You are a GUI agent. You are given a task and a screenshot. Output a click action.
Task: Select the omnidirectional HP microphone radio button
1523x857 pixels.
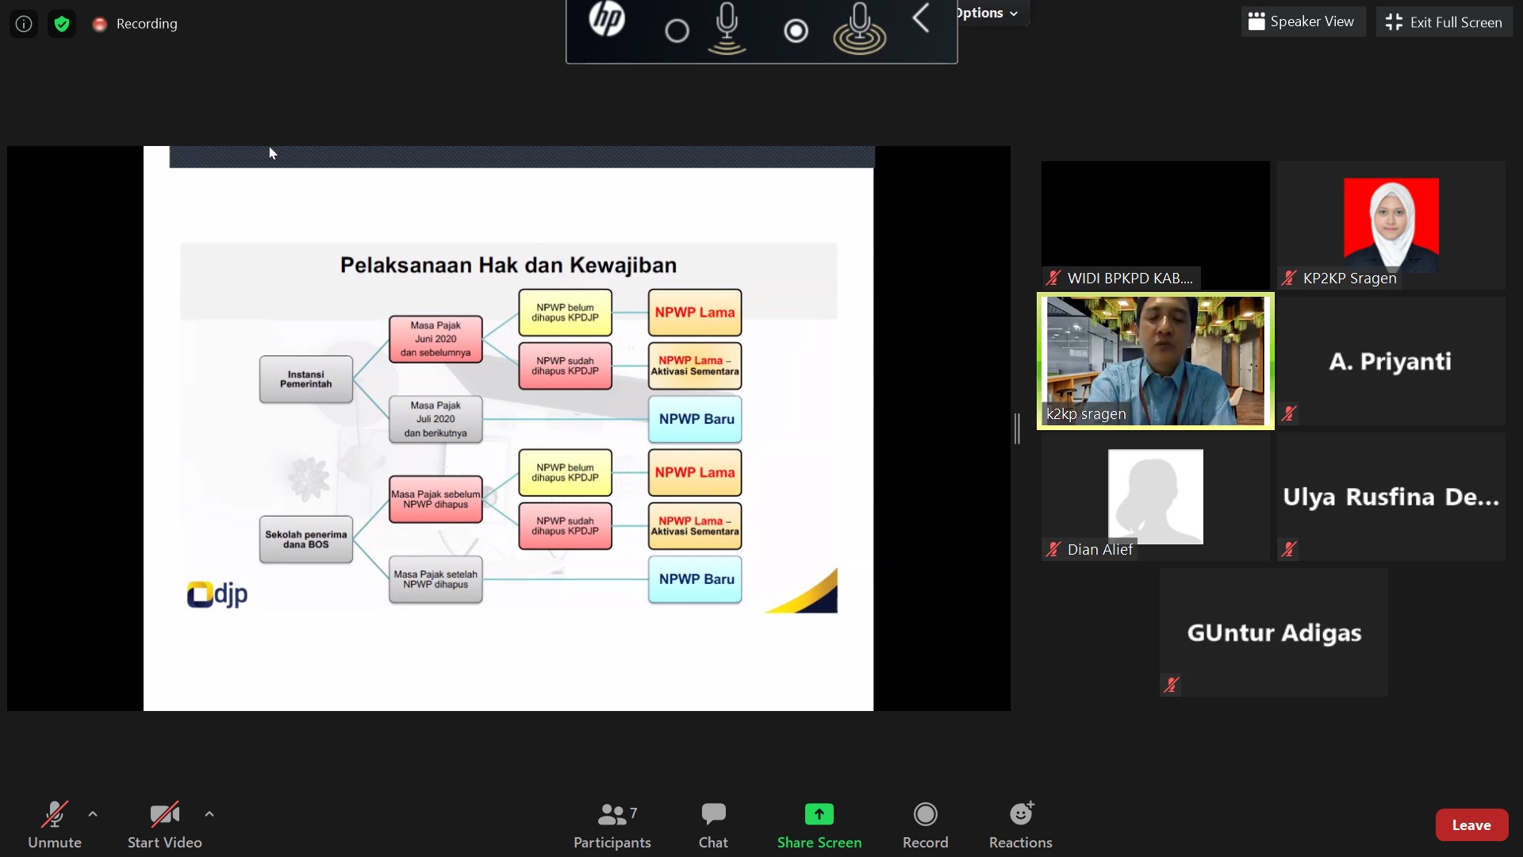click(x=796, y=32)
